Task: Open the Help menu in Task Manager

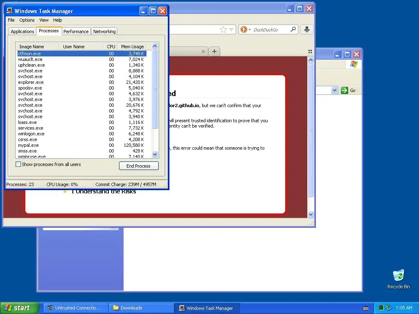Action: click(57, 20)
